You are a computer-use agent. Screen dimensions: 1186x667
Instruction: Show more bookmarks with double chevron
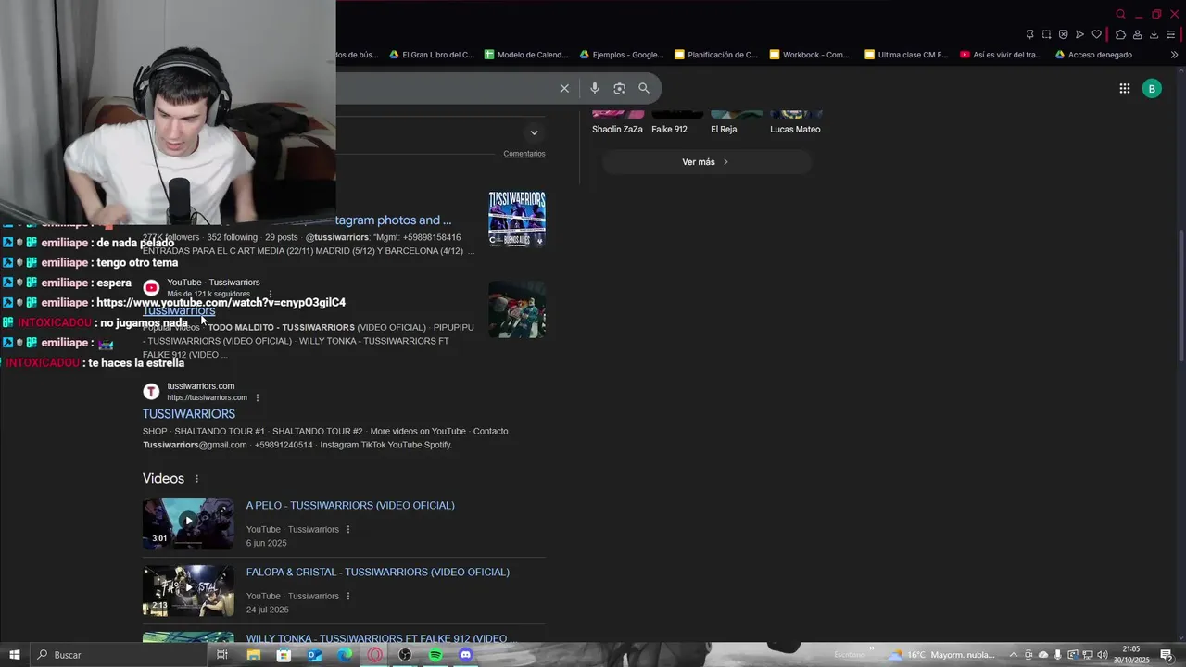pos(1174,55)
